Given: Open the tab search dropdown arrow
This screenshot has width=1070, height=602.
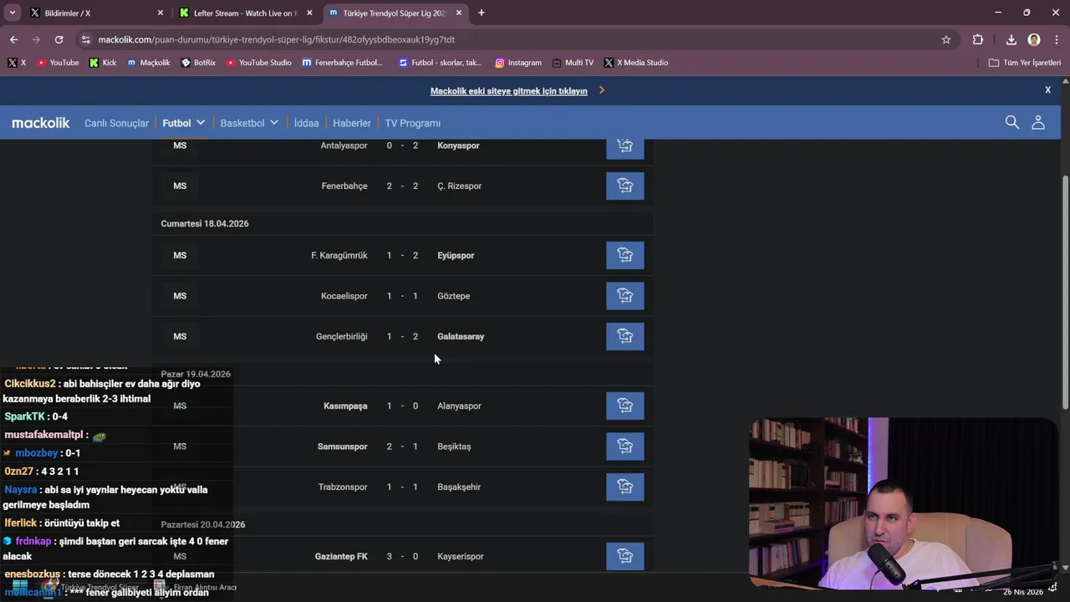Looking at the screenshot, I should click(12, 13).
